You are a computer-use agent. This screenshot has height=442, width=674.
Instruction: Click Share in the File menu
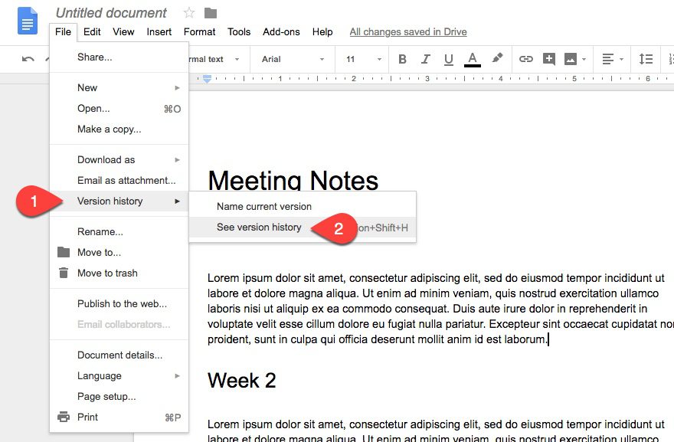[94, 56]
